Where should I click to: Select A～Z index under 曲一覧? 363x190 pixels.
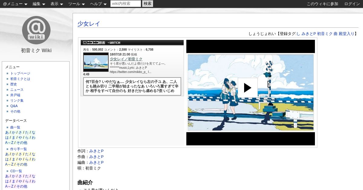point(9,143)
